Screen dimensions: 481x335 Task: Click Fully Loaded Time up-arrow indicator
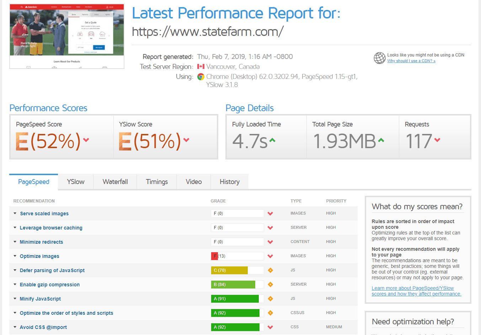pos(272,140)
